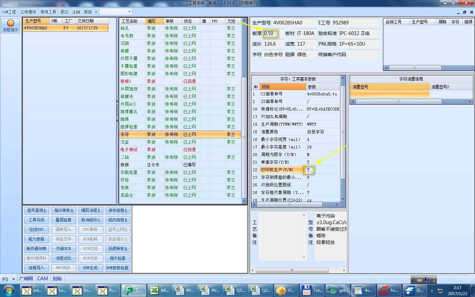Click 保存信息S button

(118, 211)
